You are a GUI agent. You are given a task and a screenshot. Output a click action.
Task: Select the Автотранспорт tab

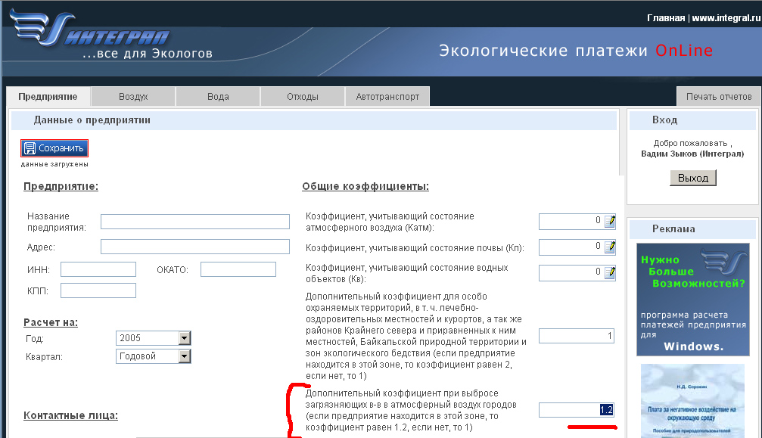[387, 97]
